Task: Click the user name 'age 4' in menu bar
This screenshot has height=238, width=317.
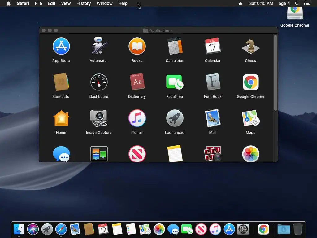Action: (284, 3)
